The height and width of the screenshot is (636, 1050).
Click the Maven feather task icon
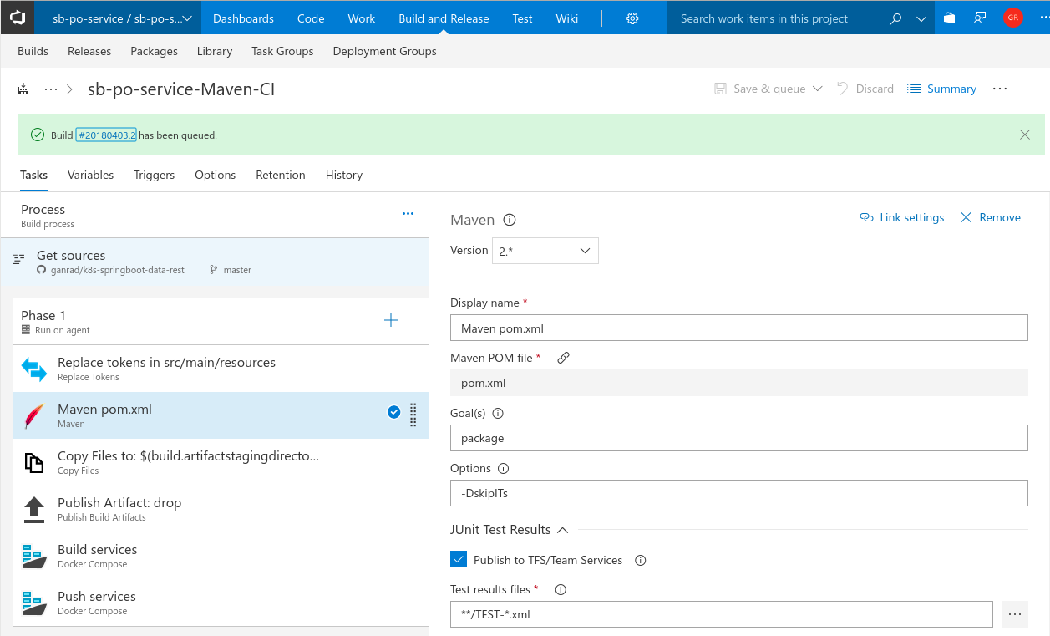point(34,415)
